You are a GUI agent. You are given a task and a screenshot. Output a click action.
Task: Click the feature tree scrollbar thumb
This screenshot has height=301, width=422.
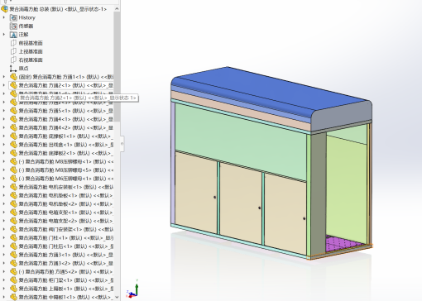tap(117, 67)
